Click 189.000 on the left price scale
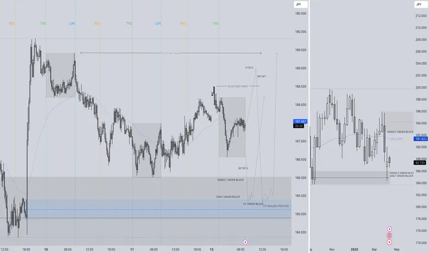 pos(301,69)
